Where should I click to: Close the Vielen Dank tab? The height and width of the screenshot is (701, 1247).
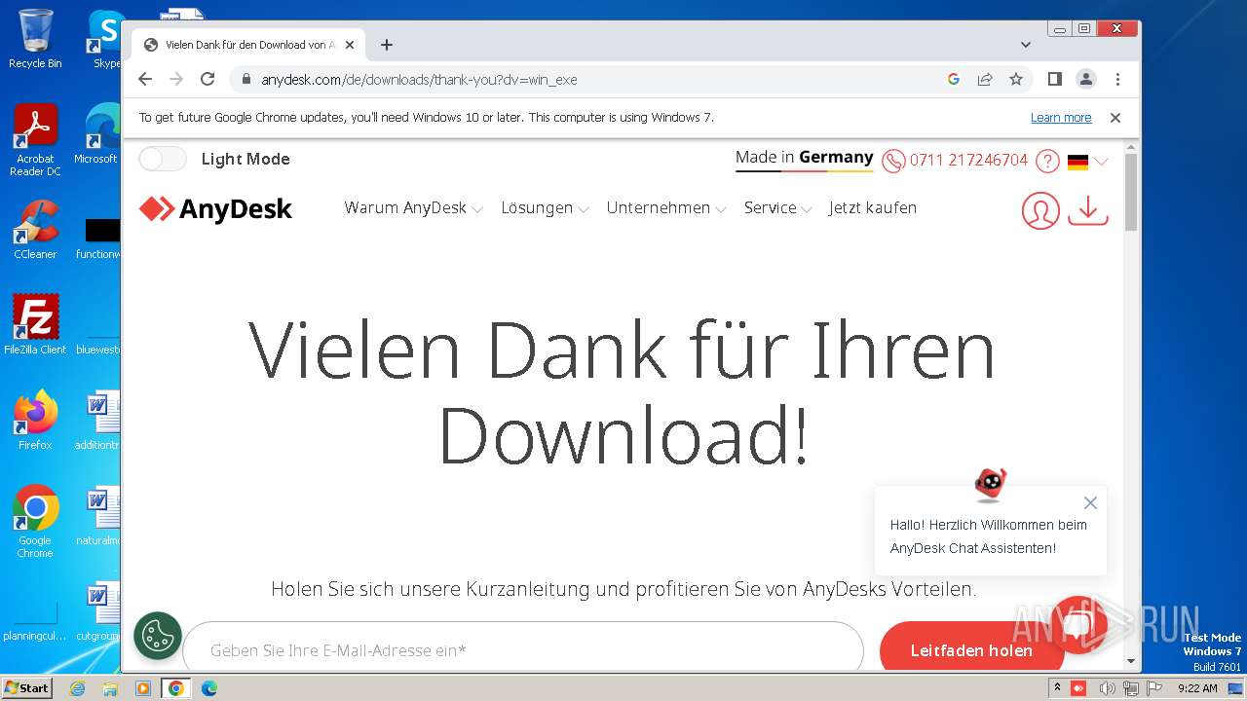(350, 45)
